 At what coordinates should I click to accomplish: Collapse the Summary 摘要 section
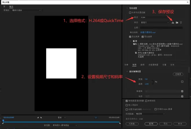pos(131,41)
